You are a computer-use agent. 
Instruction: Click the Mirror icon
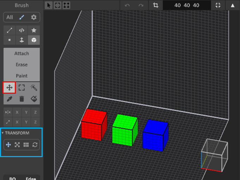coord(8,112)
